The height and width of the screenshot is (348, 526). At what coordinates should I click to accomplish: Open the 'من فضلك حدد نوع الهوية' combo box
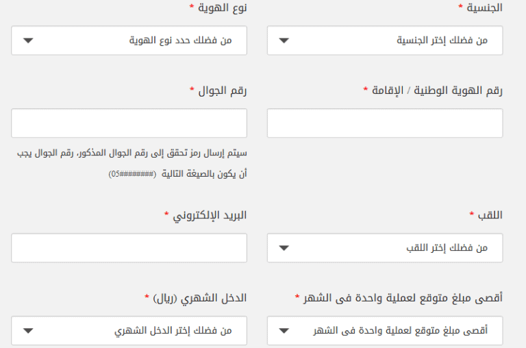point(129,40)
